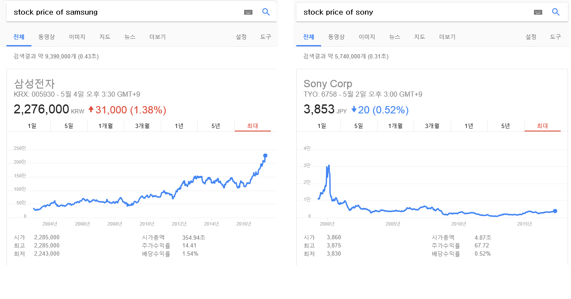Click the Sony Corp stock title
Screen dimensions: 571x299
328,84
